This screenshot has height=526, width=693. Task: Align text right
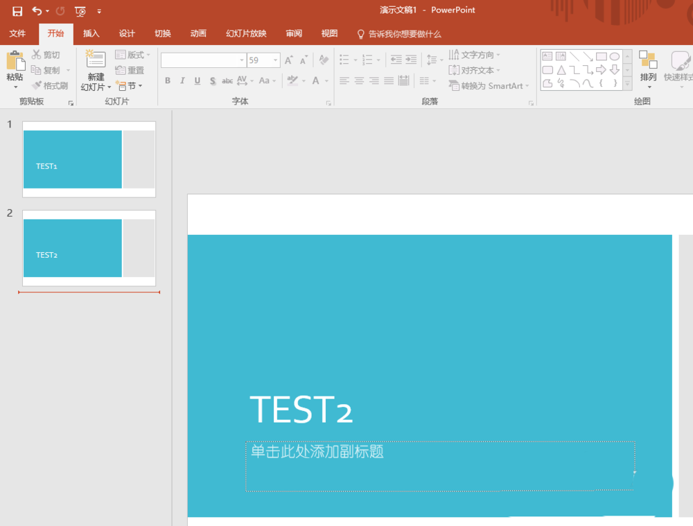pos(374,80)
